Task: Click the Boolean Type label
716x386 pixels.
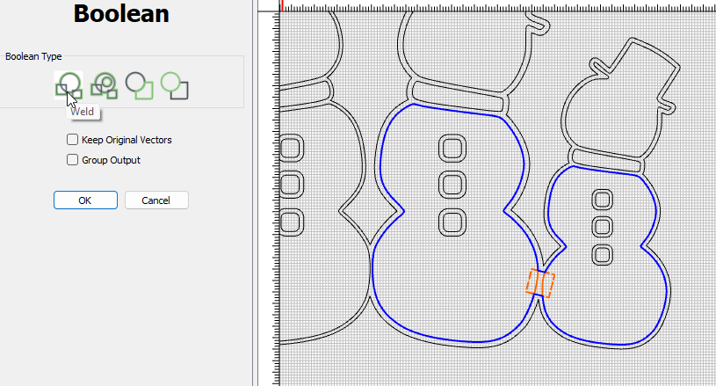Action: click(x=33, y=56)
